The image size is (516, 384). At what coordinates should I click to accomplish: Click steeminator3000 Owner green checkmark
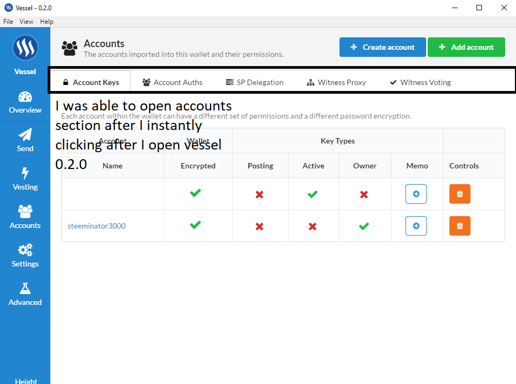click(x=364, y=226)
